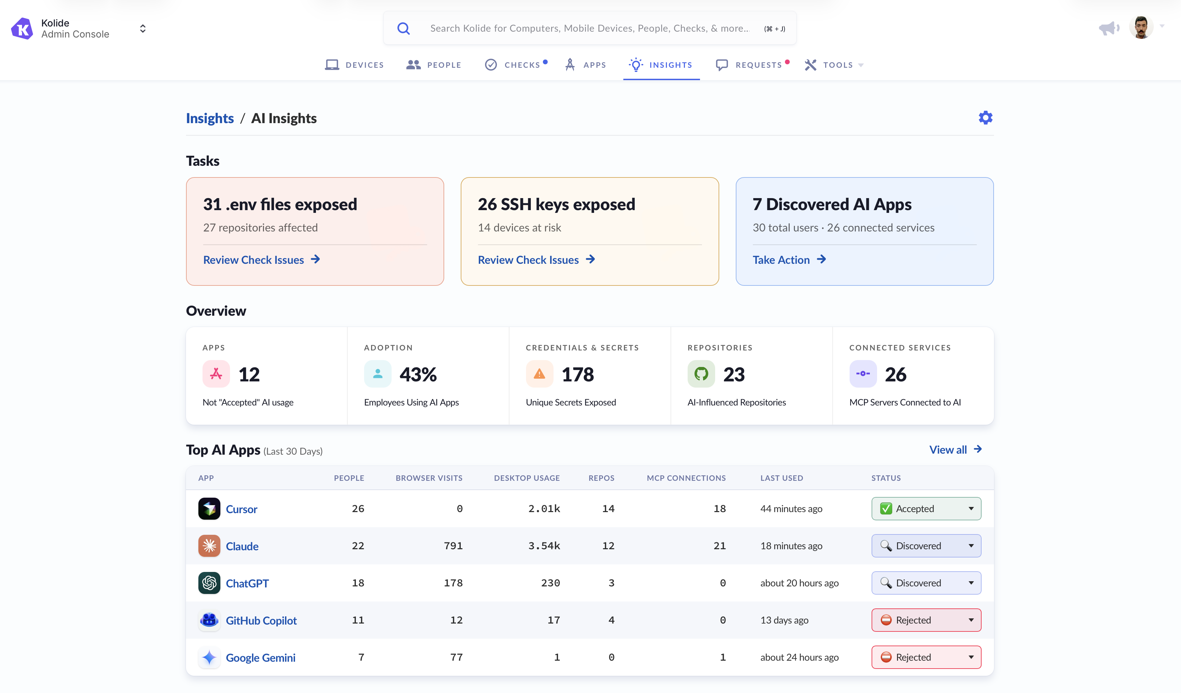Expand the Kolide Admin Console switcher
Screen dimensions: 1181x693
(142, 29)
